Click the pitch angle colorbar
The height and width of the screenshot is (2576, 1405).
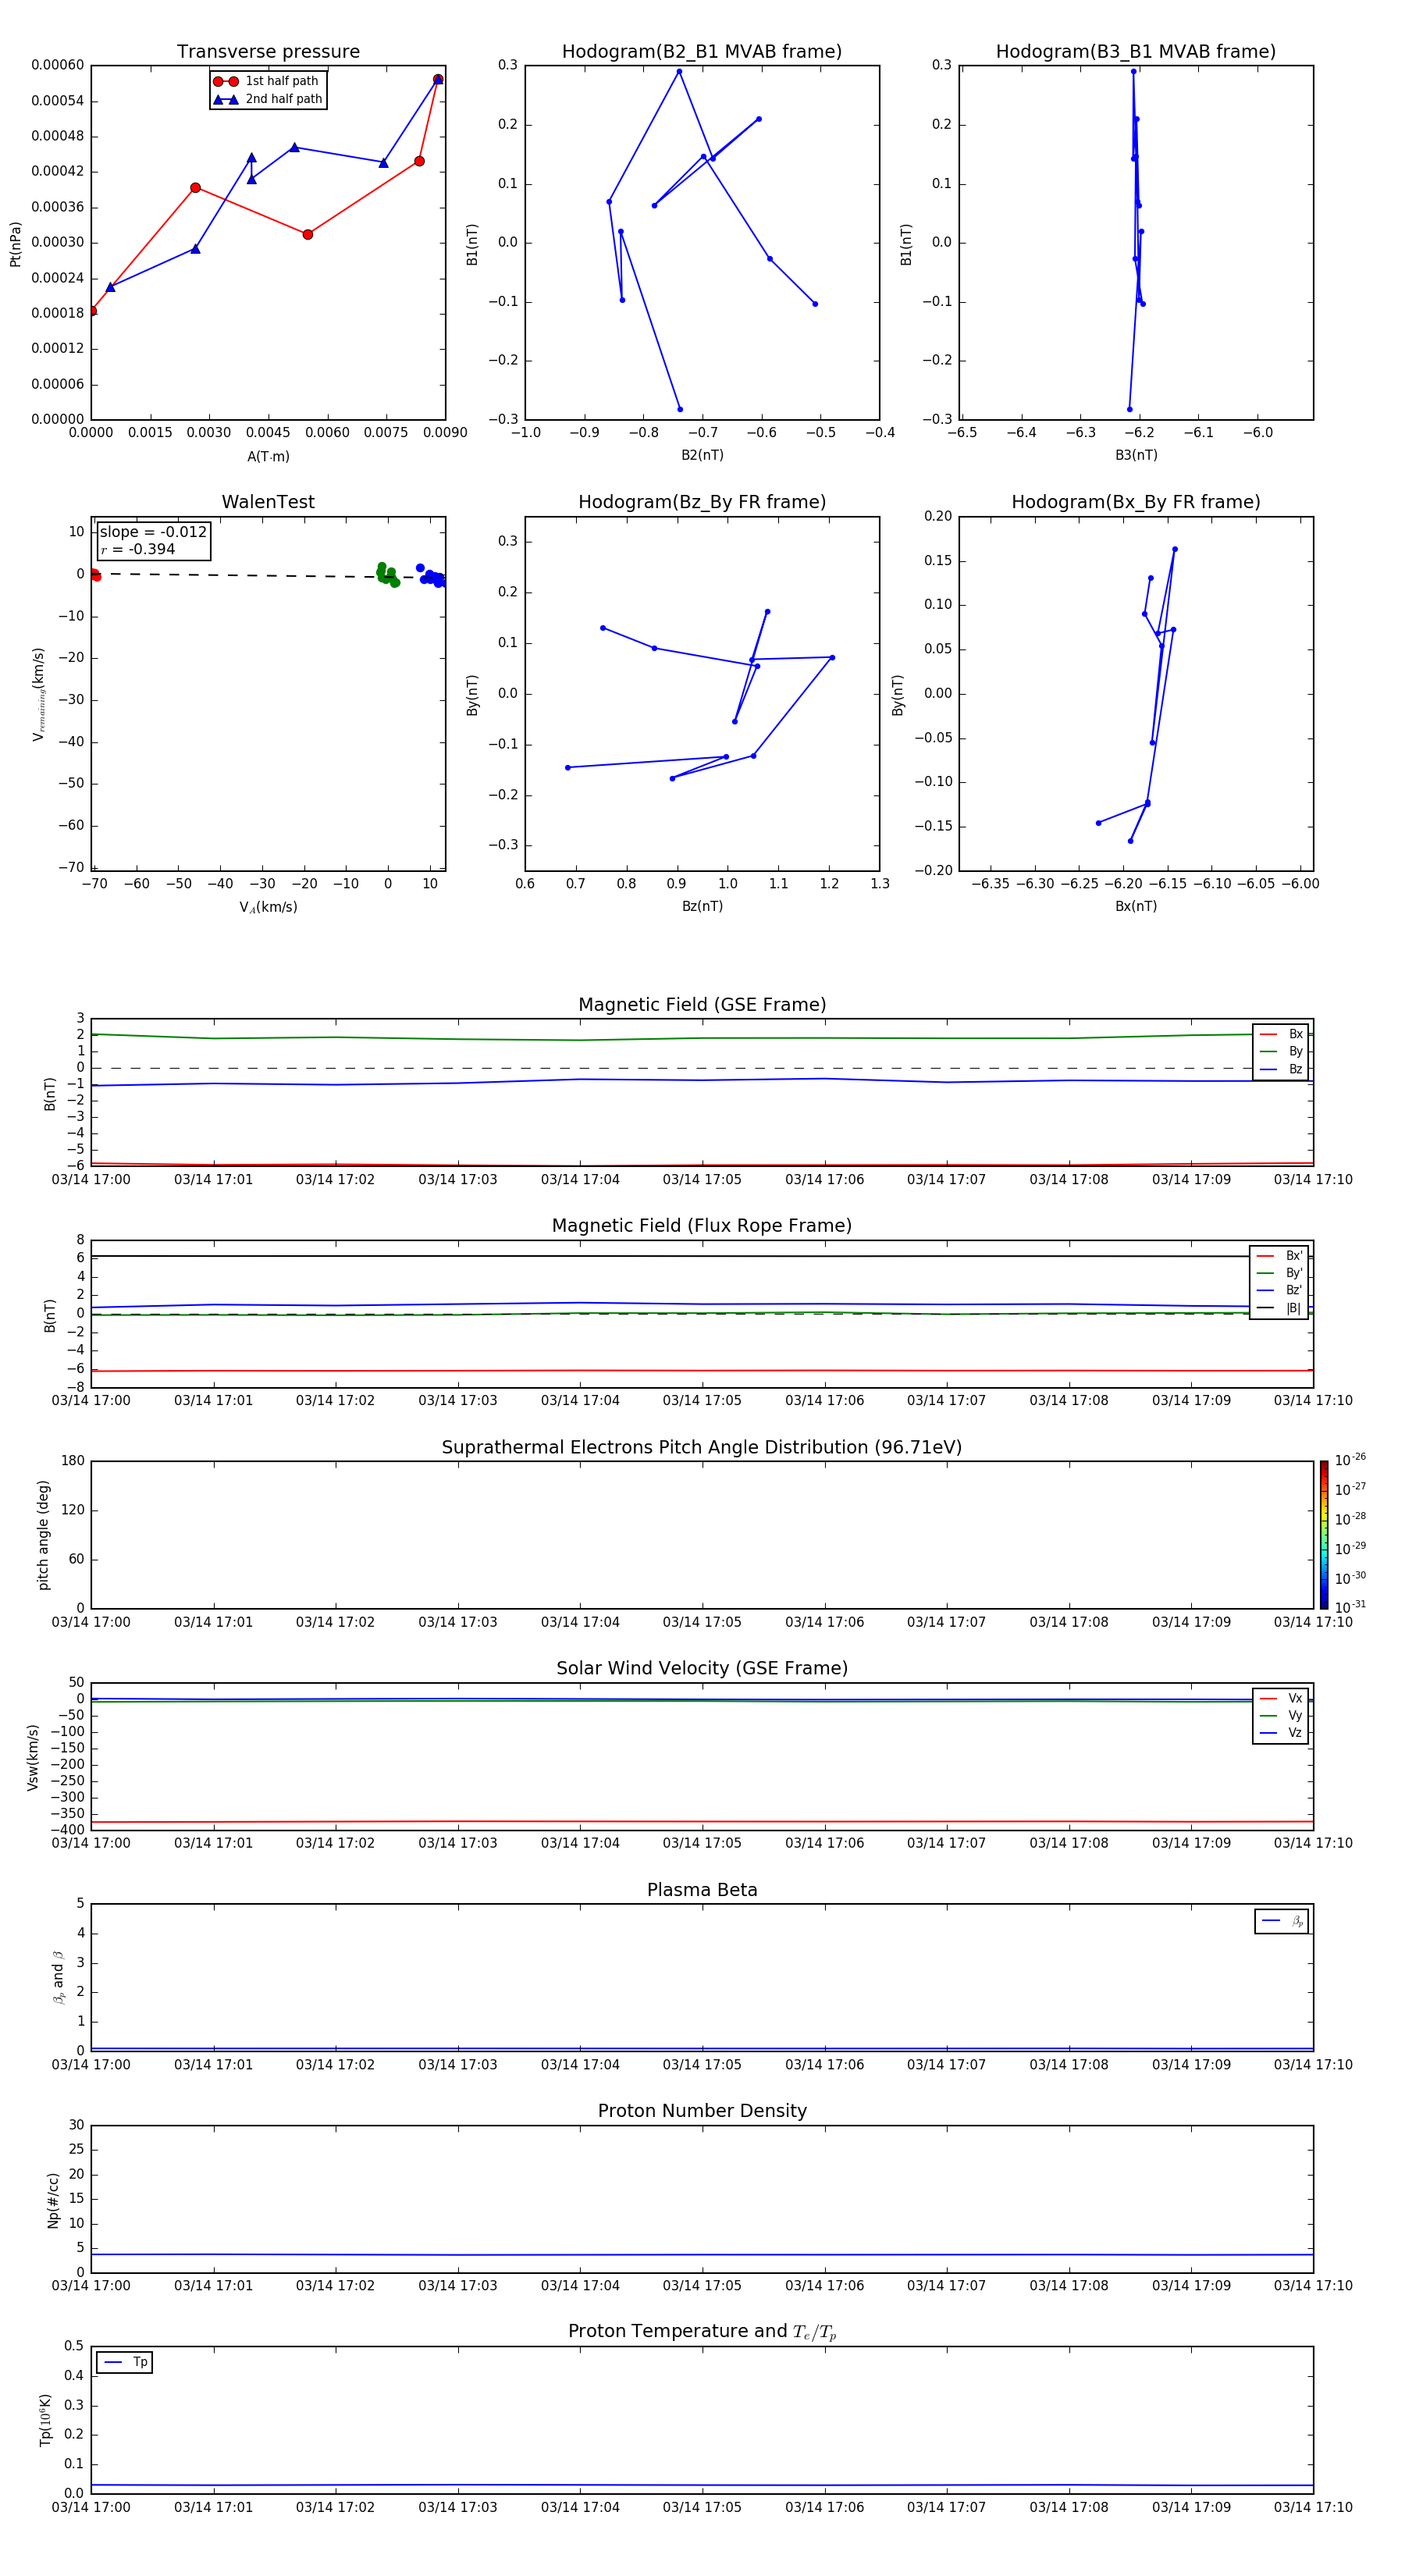(x=1324, y=1535)
